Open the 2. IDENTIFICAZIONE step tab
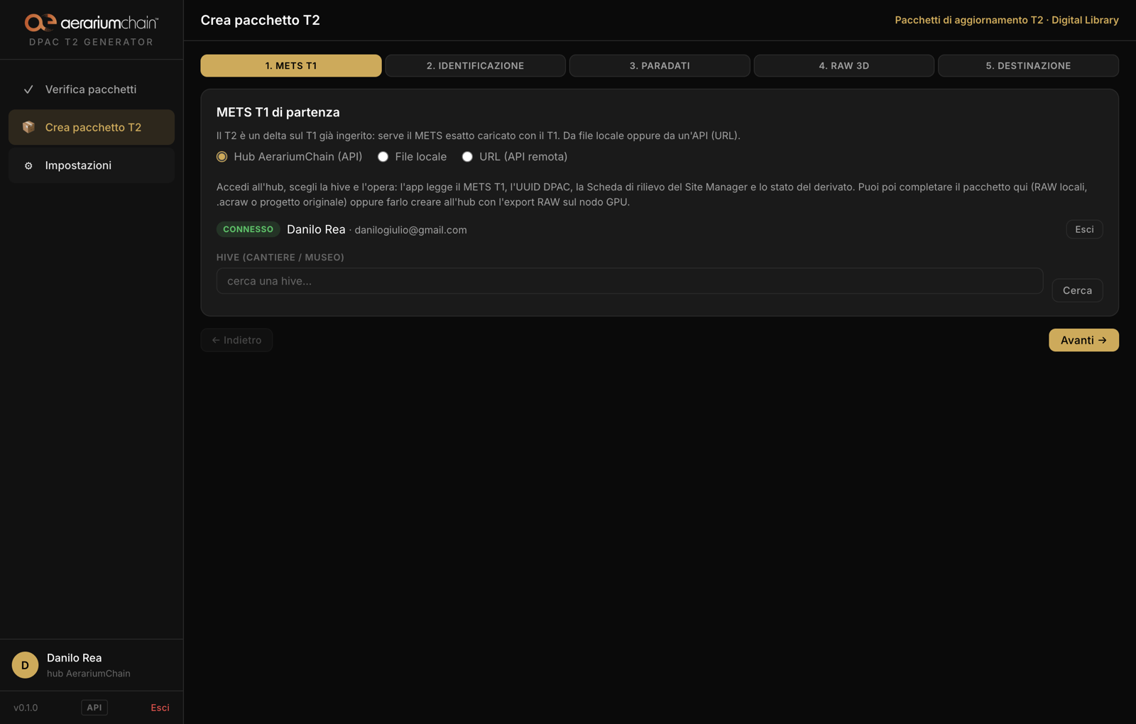 coord(475,65)
